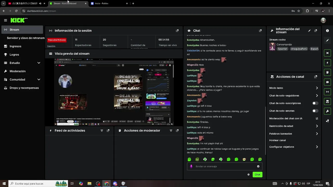Click Hostear canal

277,140
